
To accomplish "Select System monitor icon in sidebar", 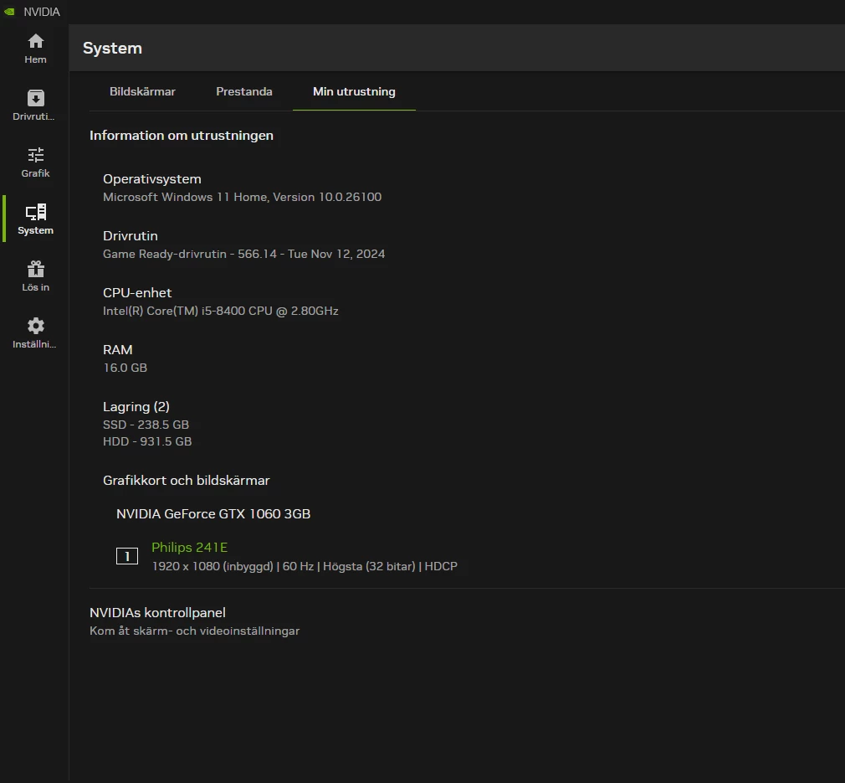I will click(x=36, y=212).
